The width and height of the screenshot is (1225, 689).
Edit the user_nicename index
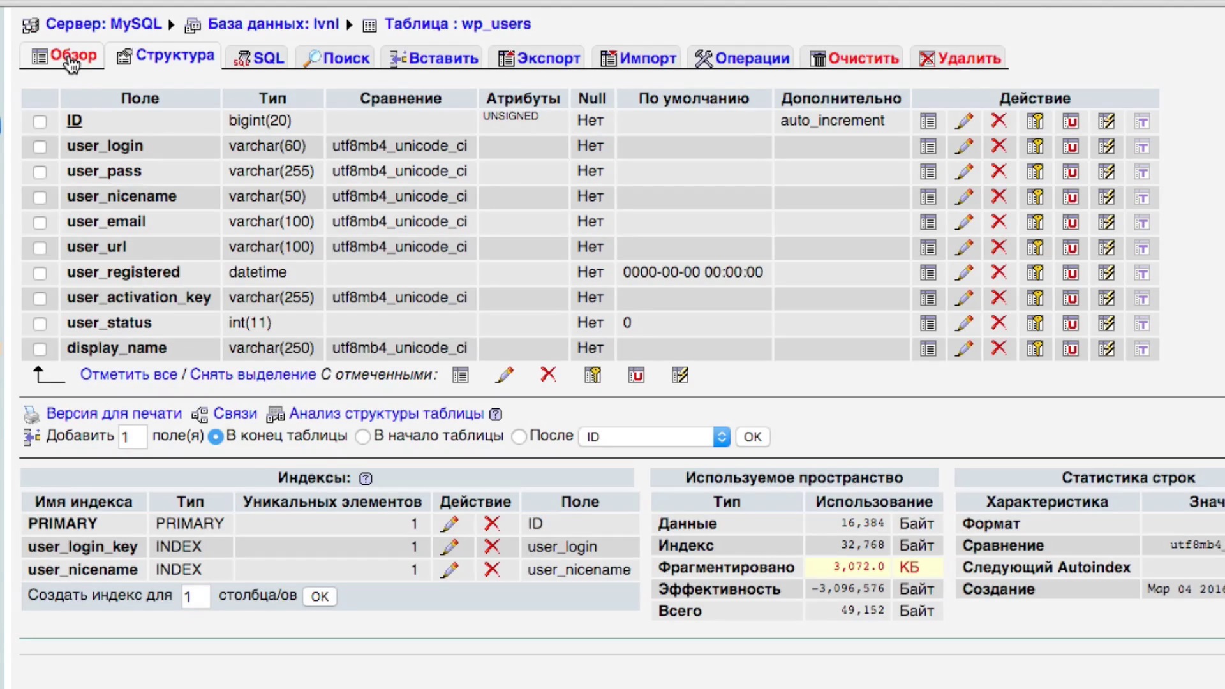click(449, 570)
